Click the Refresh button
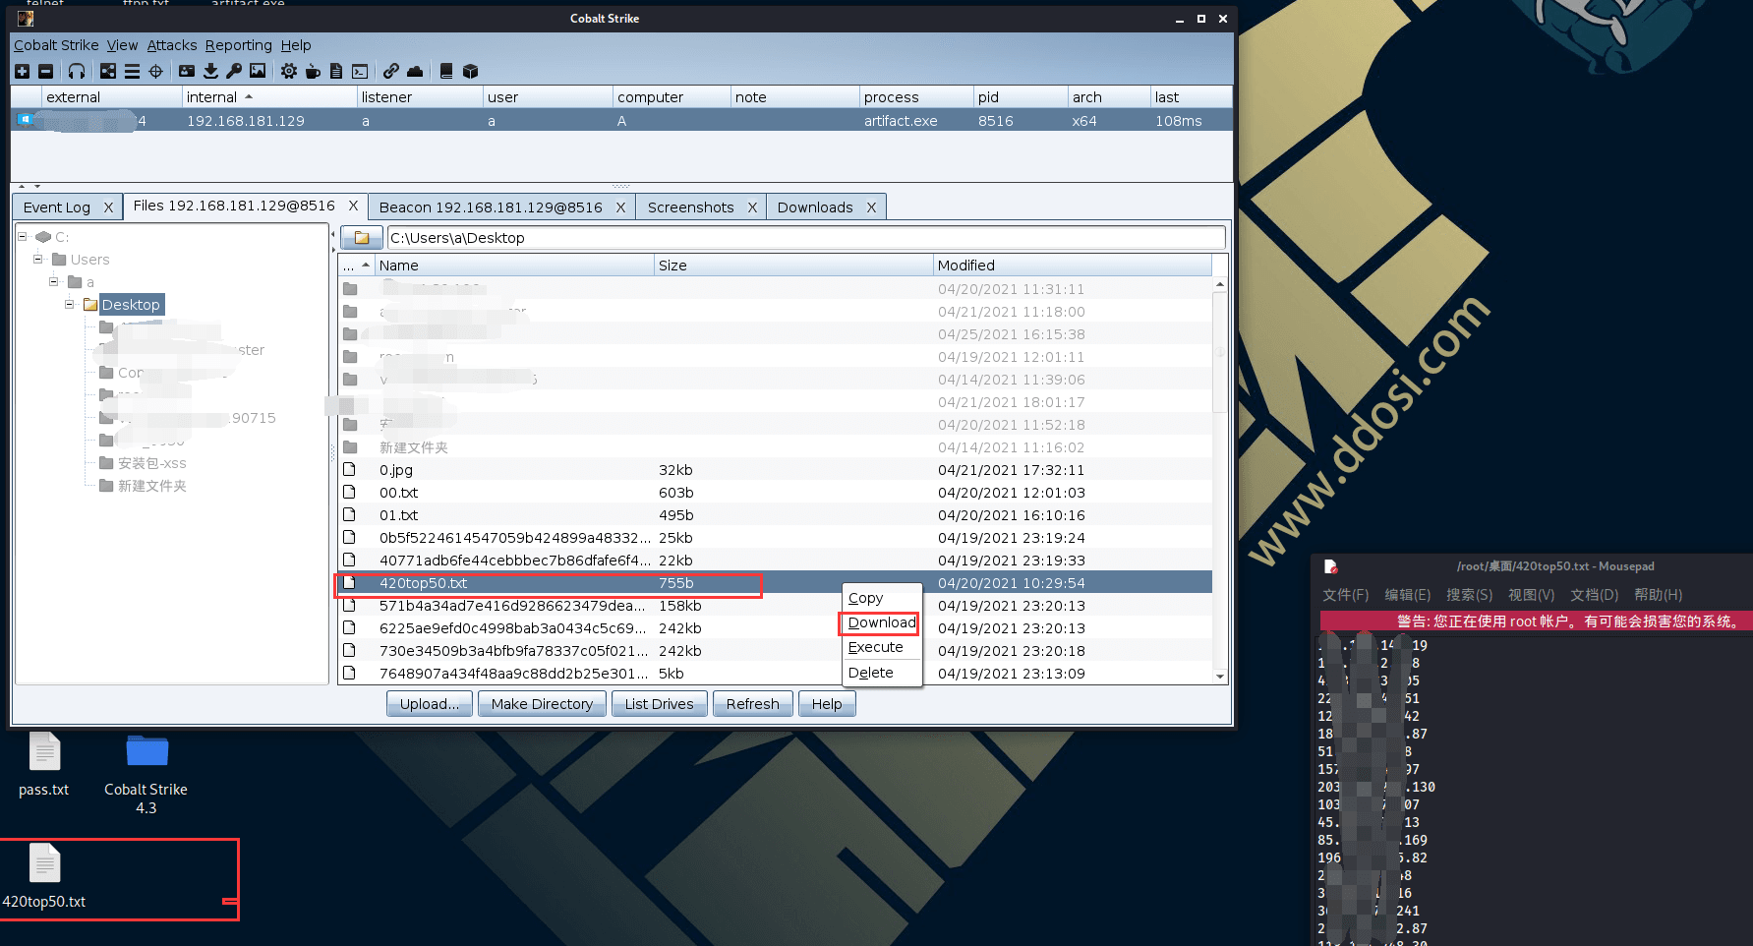The width and height of the screenshot is (1753, 946). click(x=753, y=704)
